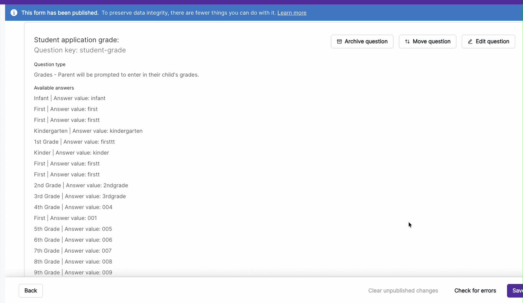Click 'This form has been published.' banner text
The image size is (523, 303).
tap(60, 13)
